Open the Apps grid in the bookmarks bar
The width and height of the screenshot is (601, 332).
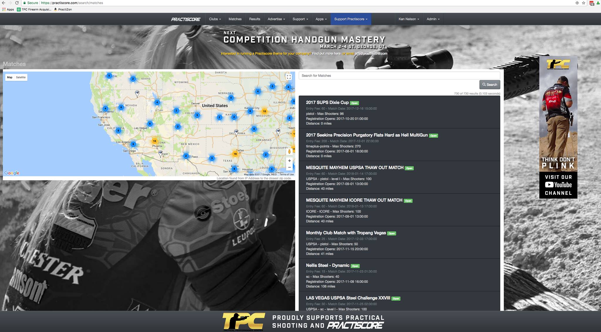coord(8,9)
